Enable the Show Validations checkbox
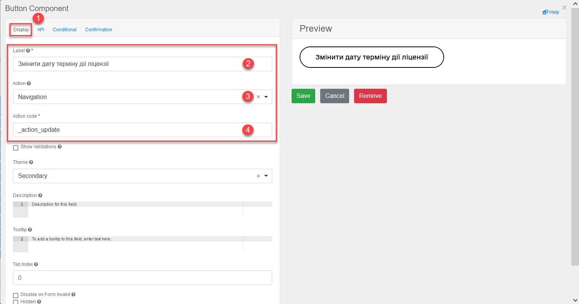 click(16, 148)
